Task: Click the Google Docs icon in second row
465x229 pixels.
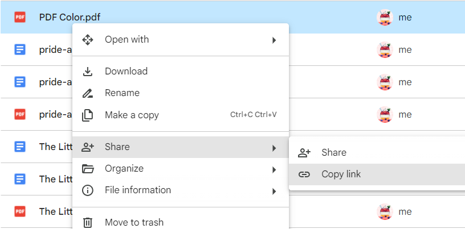Action: [x=20, y=49]
